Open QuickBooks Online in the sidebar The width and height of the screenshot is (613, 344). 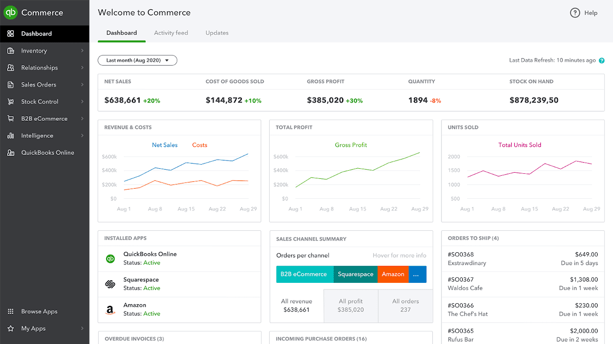pyautogui.click(x=48, y=153)
